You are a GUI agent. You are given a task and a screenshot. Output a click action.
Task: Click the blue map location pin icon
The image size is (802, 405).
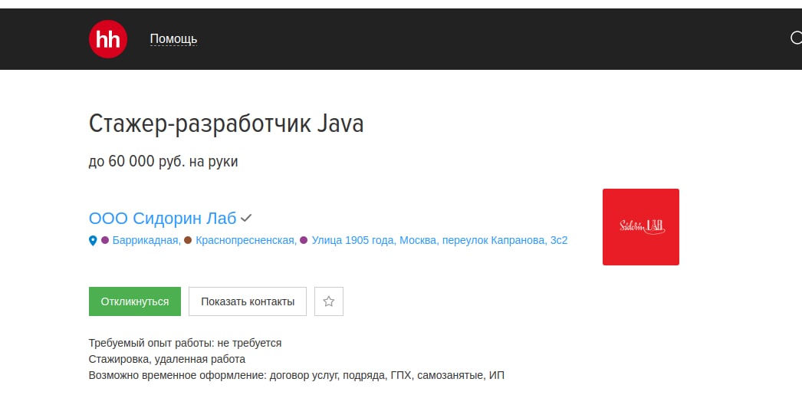93,241
